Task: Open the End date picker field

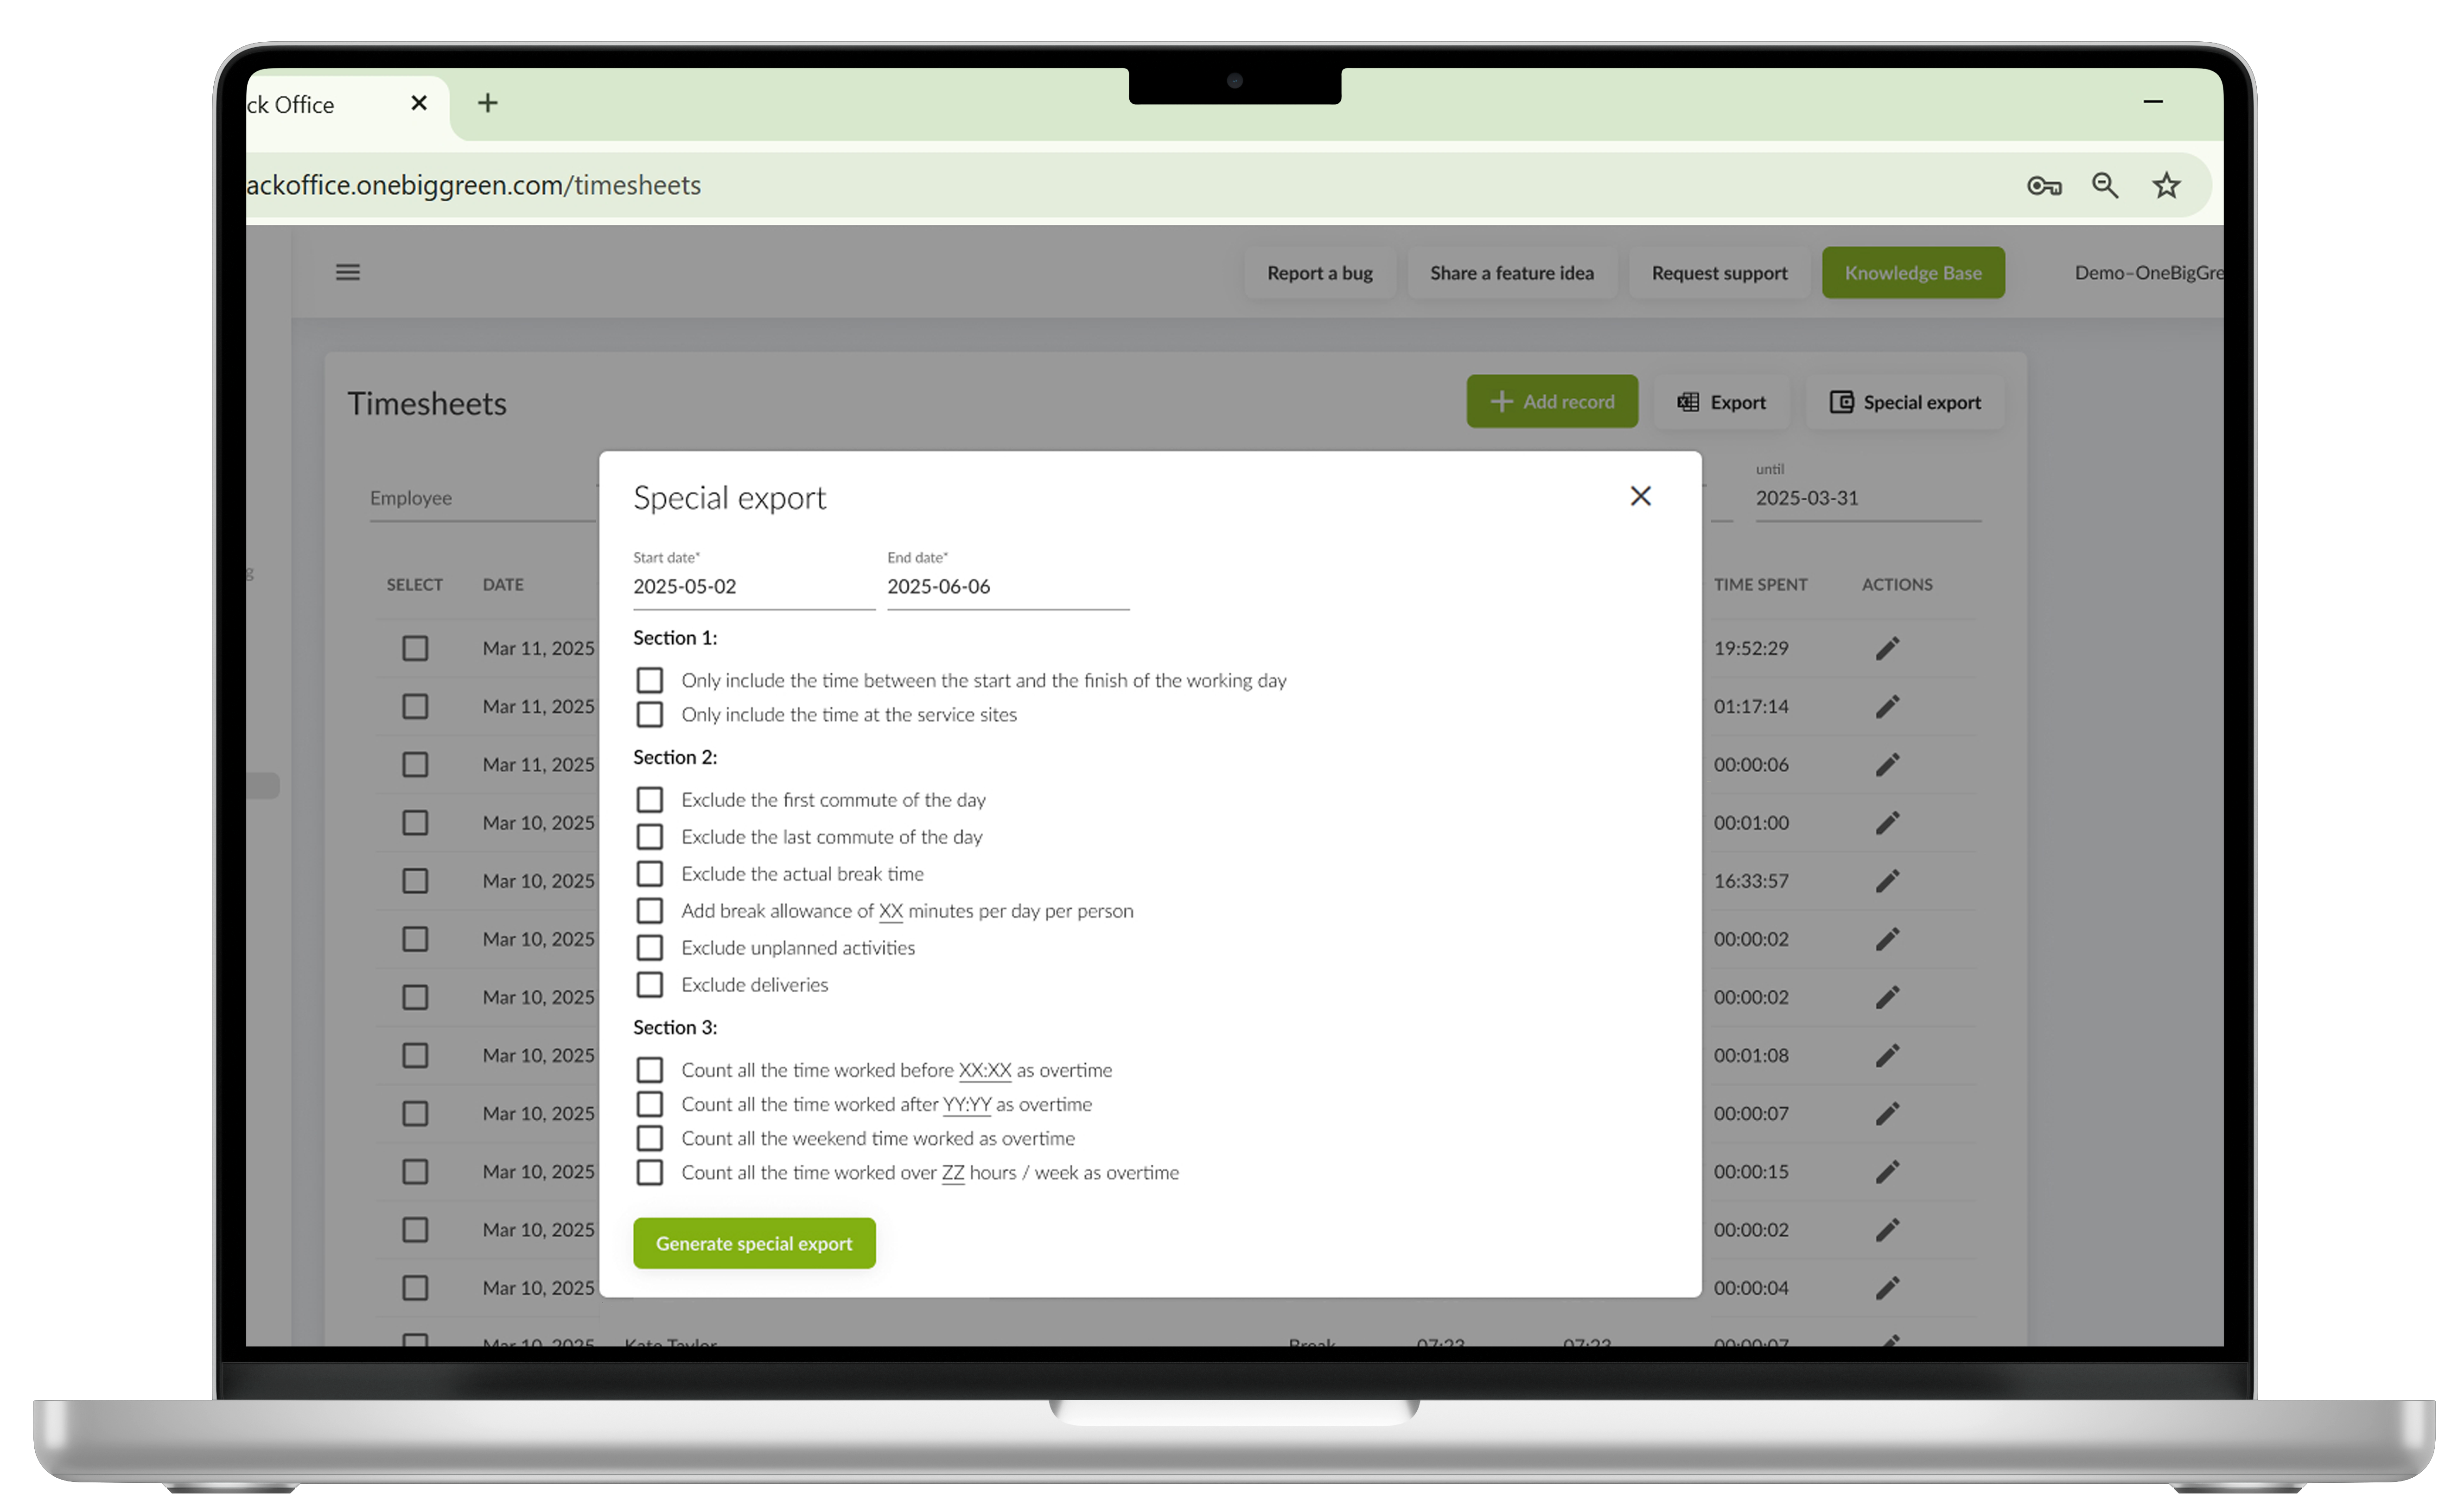Action: [1006, 586]
